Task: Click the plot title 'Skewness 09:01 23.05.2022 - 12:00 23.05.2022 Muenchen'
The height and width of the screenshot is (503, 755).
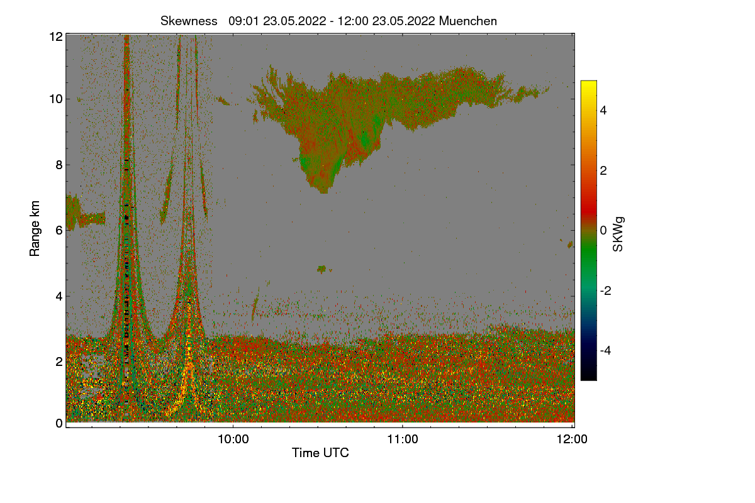Action: [x=328, y=21]
